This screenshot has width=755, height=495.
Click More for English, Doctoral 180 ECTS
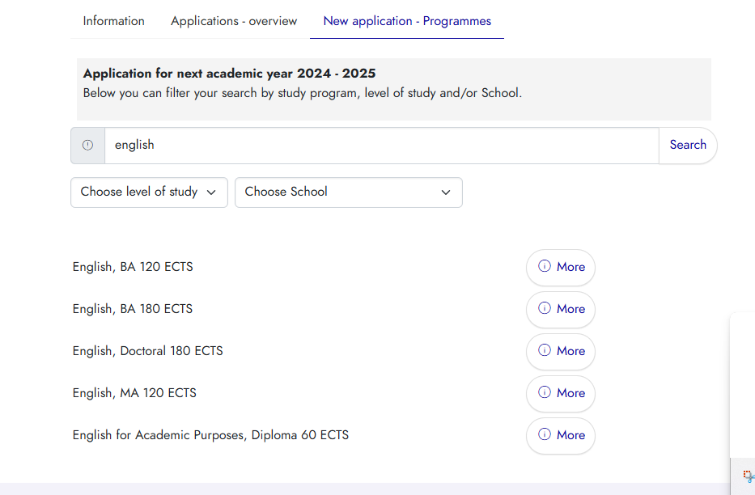click(x=570, y=351)
